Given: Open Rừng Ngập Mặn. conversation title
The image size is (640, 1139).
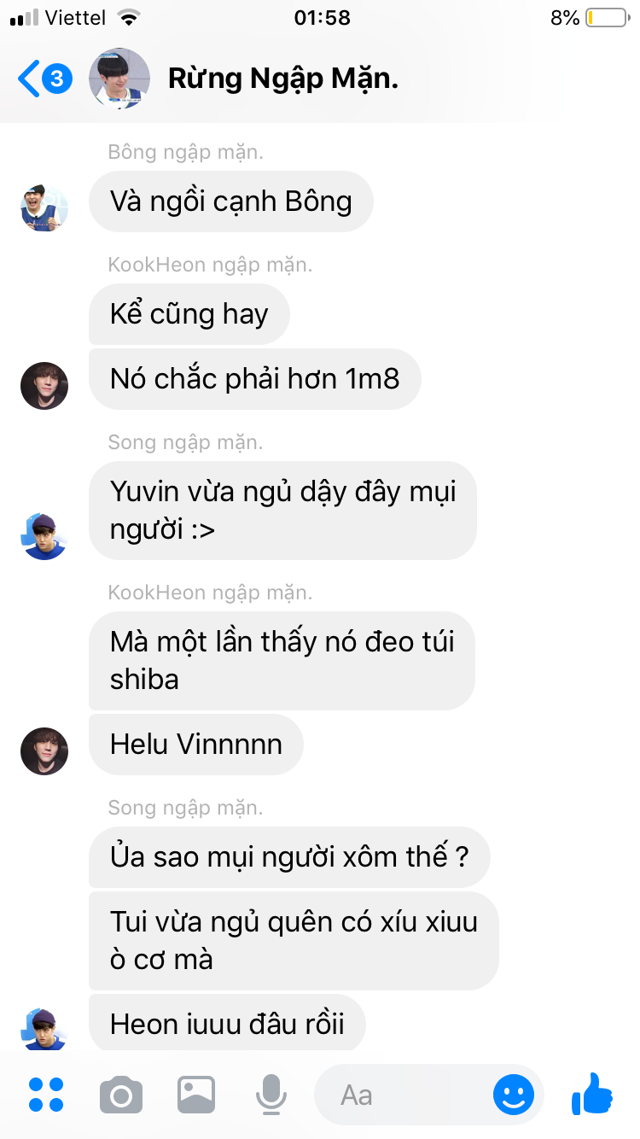Looking at the screenshot, I should coord(283,79).
